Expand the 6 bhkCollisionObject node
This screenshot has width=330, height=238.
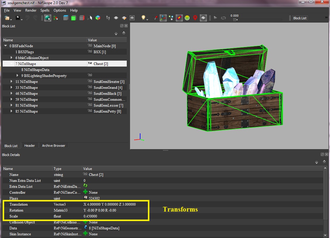(11, 58)
